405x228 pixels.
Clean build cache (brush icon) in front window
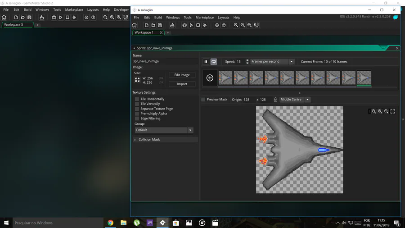point(205,25)
